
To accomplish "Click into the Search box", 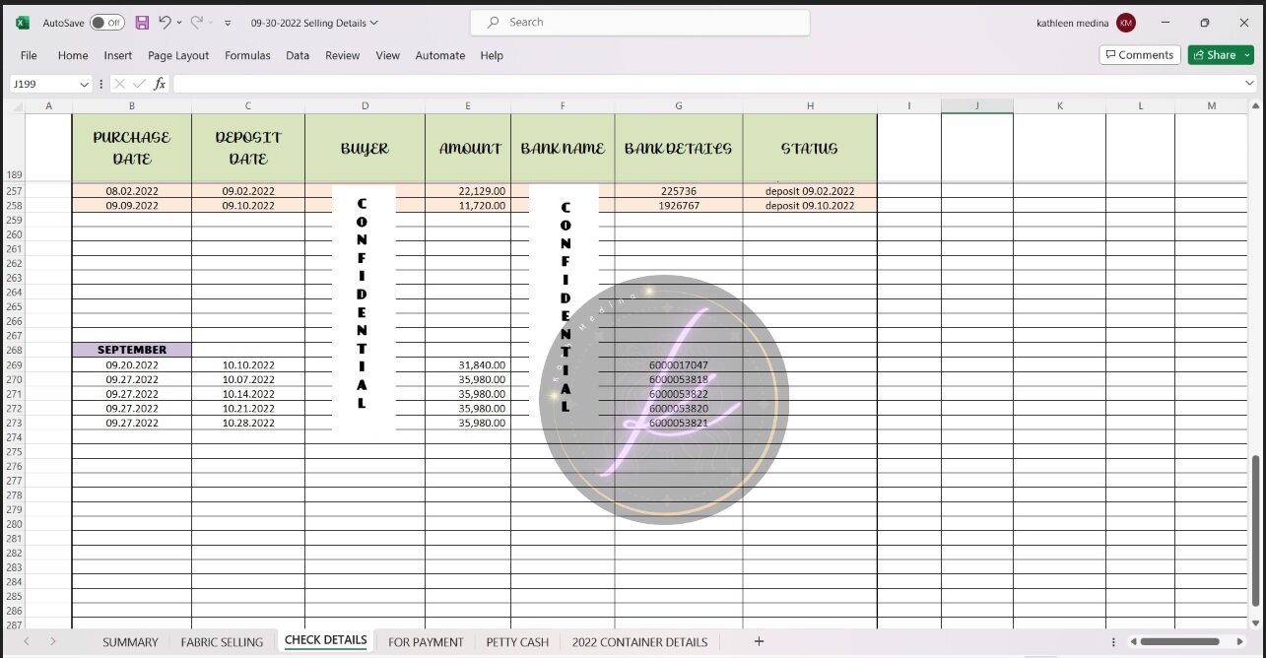I will pos(639,23).
